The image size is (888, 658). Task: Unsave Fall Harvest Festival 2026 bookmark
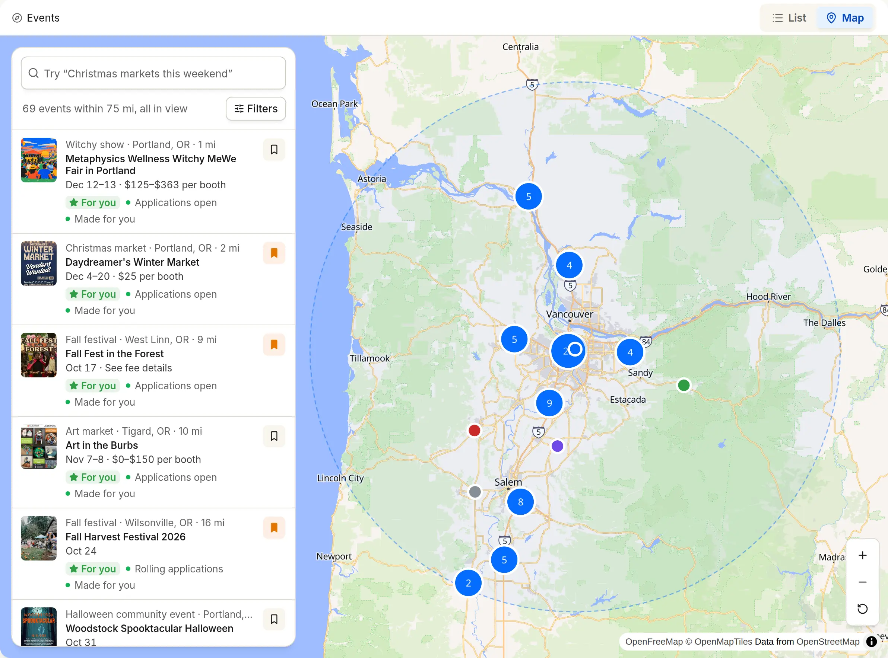click(274, 528)
